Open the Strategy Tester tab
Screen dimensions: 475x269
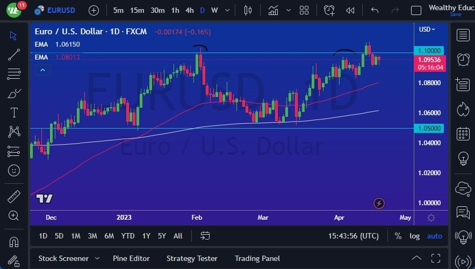coord(192,258)
